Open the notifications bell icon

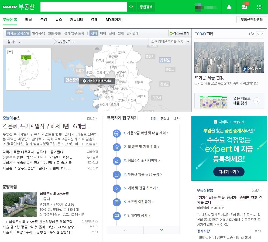[229, 7]
